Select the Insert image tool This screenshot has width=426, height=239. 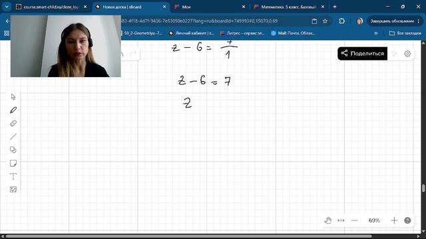tap(13, 189)
